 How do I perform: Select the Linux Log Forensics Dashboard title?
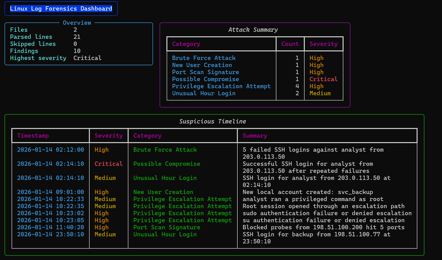(x=61, y=8)
